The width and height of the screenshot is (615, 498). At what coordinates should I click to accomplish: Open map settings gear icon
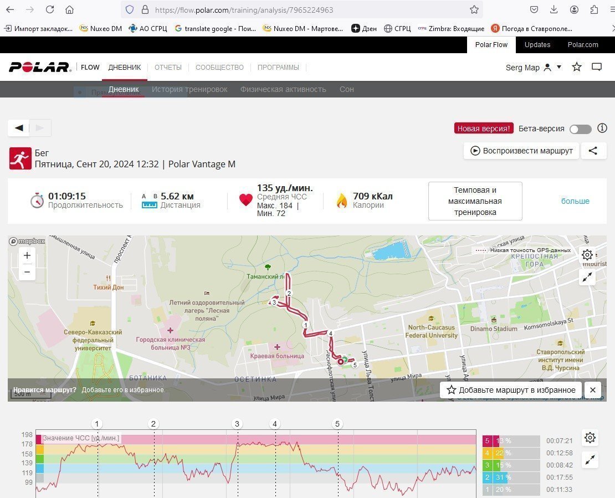[x=587, y=255]
